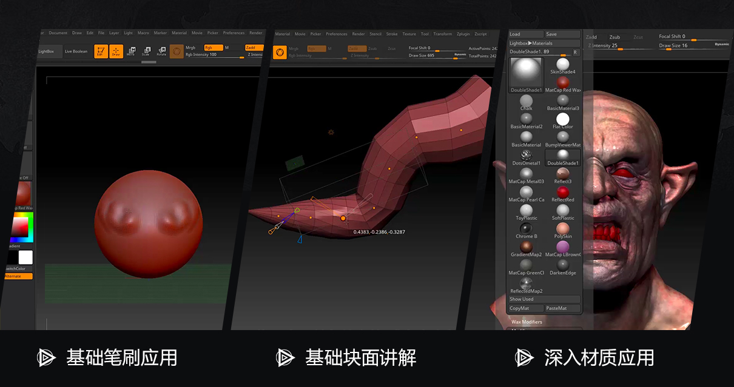Click the white secondary color swatch
Screen dimensions: 734x387
(x=25, y=257)
